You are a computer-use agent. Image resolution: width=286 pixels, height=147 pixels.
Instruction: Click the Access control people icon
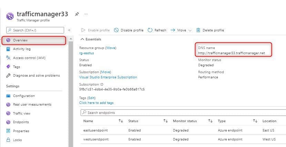pyautogui.click(x=8, y=58)
